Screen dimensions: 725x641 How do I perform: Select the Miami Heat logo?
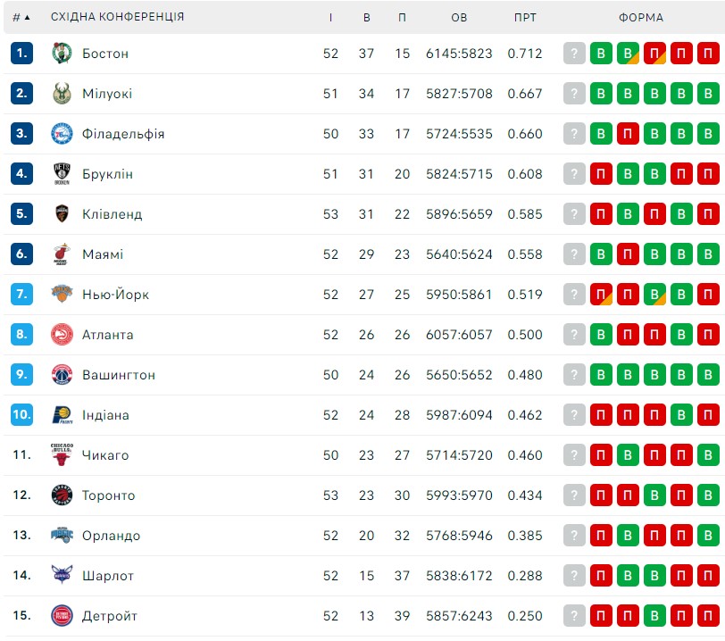[62, 254]
